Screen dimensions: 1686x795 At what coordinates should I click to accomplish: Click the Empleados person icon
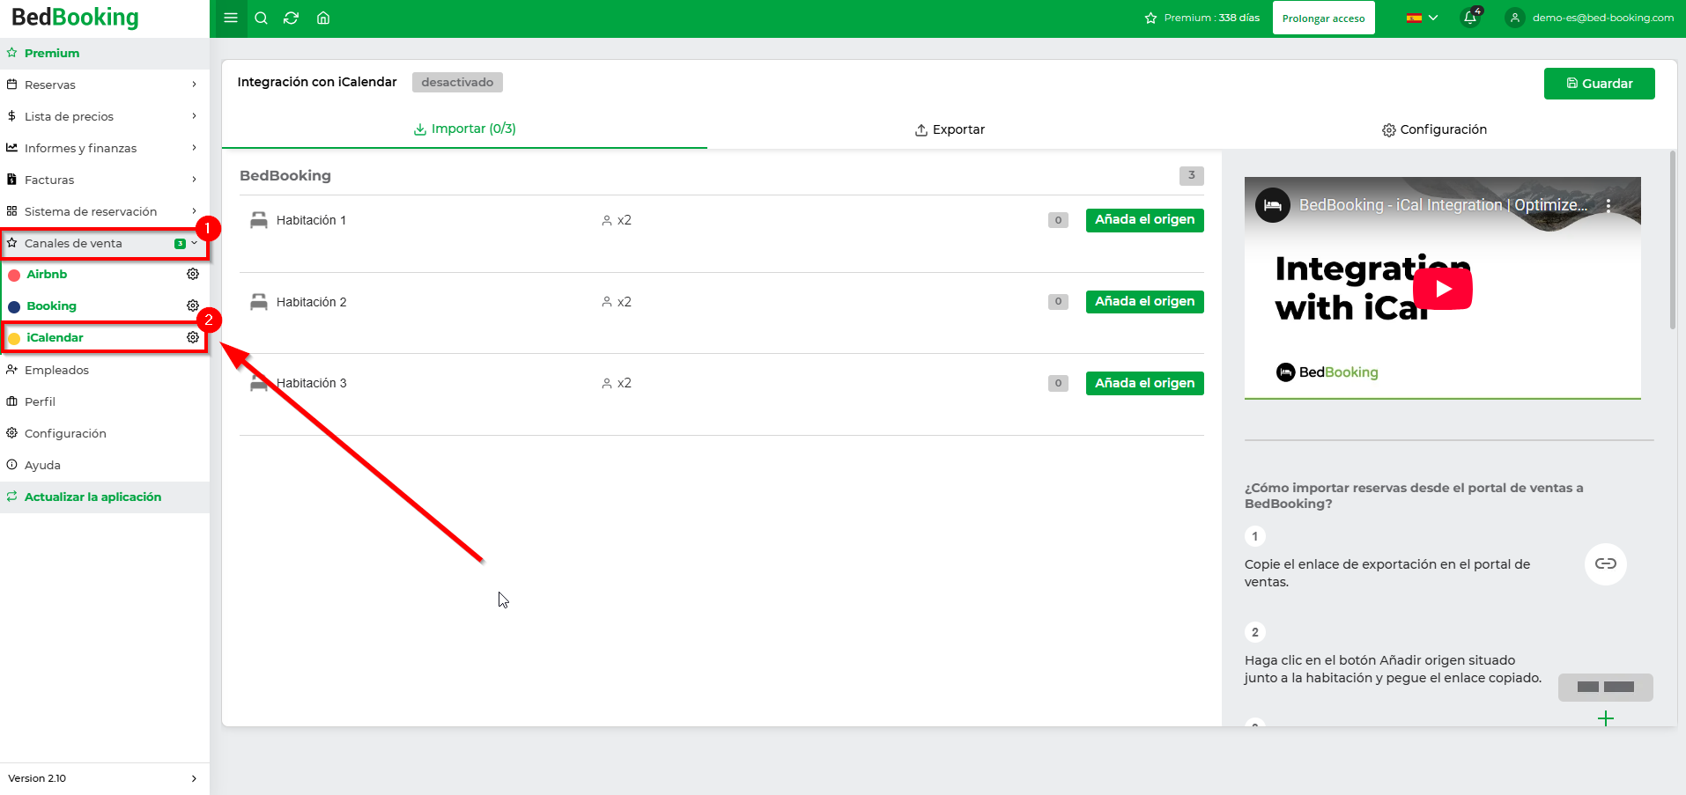coord(11,370)
